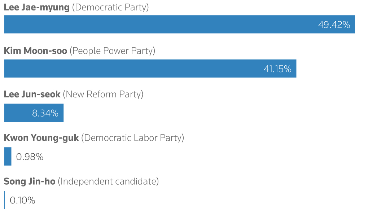Viewport: 377px width, 211px height.
Task: Select the Lee Jae-myung blue bar
Action: pos(180,24)
